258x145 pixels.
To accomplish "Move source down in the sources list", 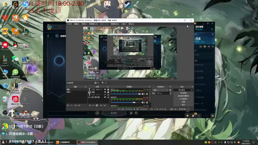I will click(x=104, y=105).
